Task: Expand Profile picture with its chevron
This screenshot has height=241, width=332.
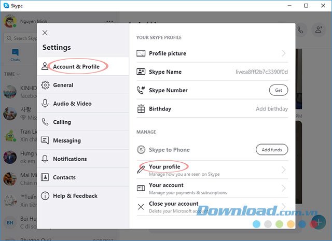Action: [x=284, y=53]
